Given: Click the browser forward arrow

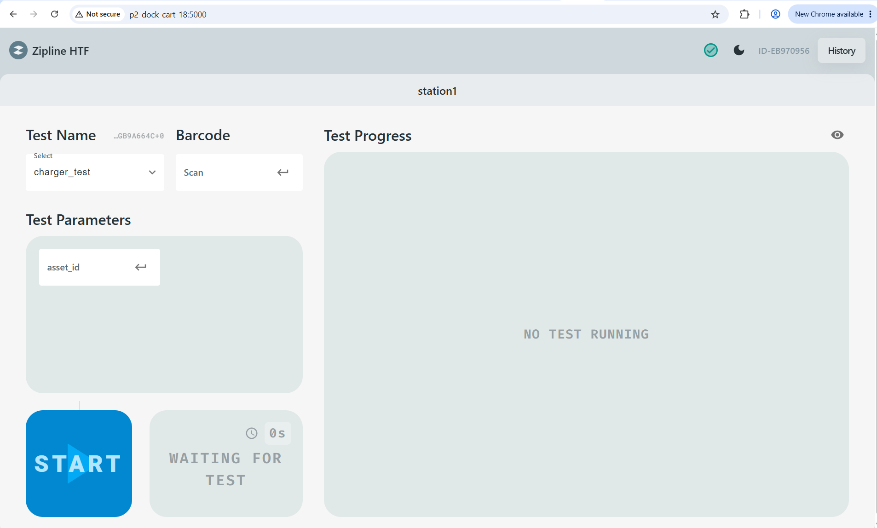Looking at the screenshot, I should tap(34, 14).
